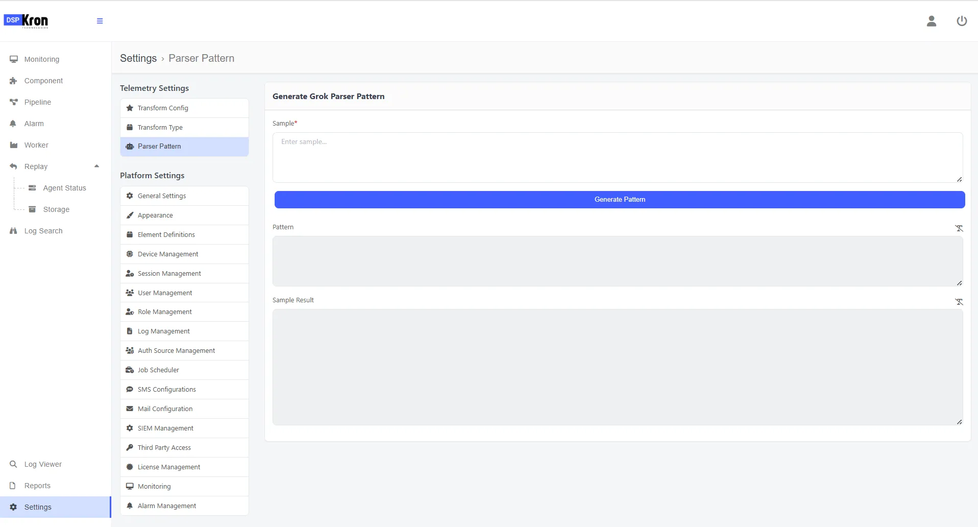Clear the Pattern field icon
Viewport: 978px width, 527px height.
click(x=959, y=228)
